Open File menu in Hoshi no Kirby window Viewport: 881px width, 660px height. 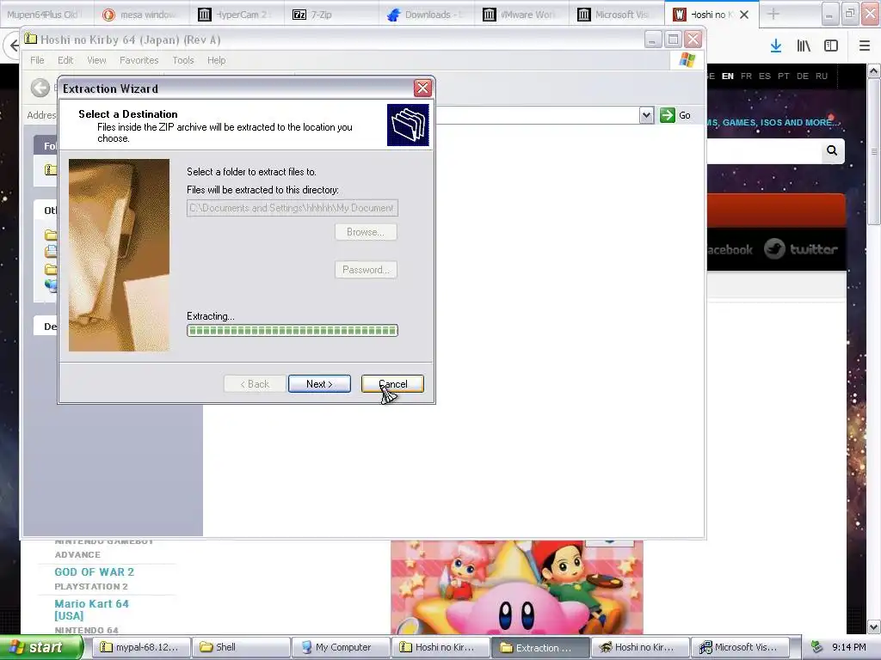[37, 60]
